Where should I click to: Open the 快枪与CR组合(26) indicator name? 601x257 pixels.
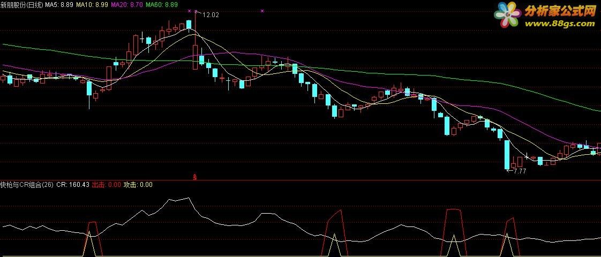(27, 185)
